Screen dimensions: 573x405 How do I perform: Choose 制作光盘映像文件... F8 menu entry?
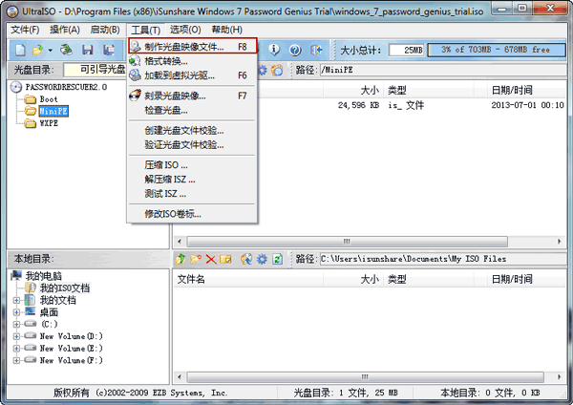[x=193, y=47]
